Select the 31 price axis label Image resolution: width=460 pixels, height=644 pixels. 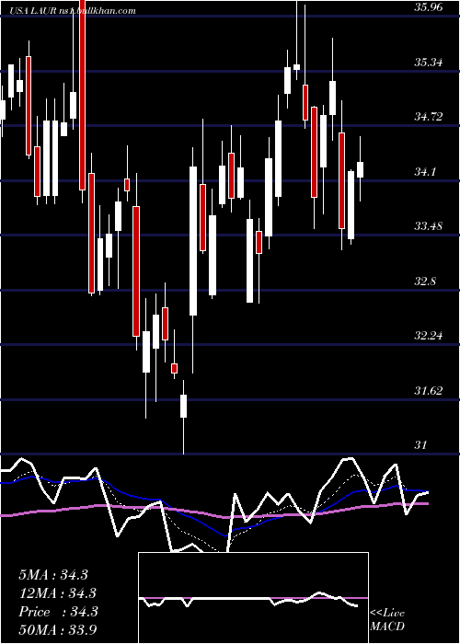point(421,444)
